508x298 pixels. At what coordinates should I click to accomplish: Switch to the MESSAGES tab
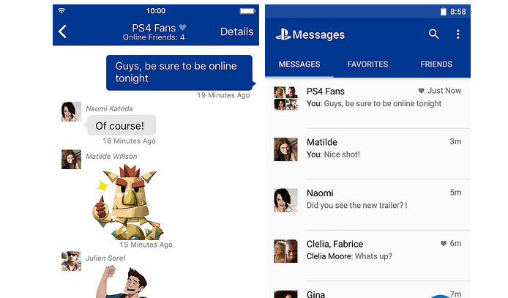pos(299,64)
